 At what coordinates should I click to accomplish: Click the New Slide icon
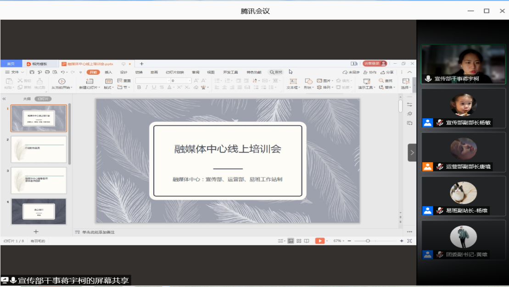tap(89, 81)
